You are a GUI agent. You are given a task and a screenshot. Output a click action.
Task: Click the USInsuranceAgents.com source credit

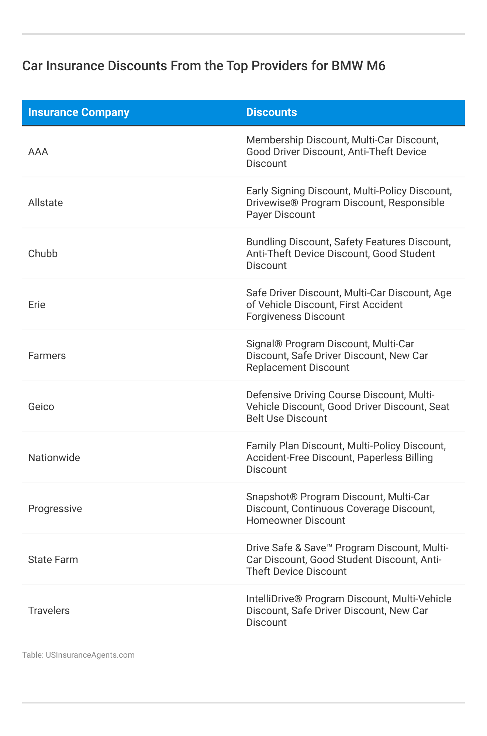click(78, 655)
